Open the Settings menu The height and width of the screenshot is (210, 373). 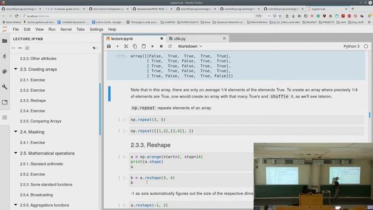96,30
